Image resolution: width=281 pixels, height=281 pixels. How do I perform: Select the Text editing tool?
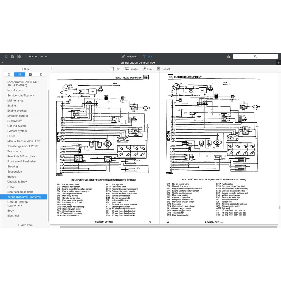[x=115, y=69]
